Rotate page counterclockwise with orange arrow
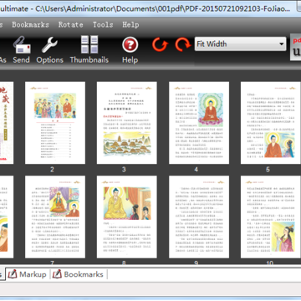The height and width of the screenshot is (301, 301). (160, 44)
